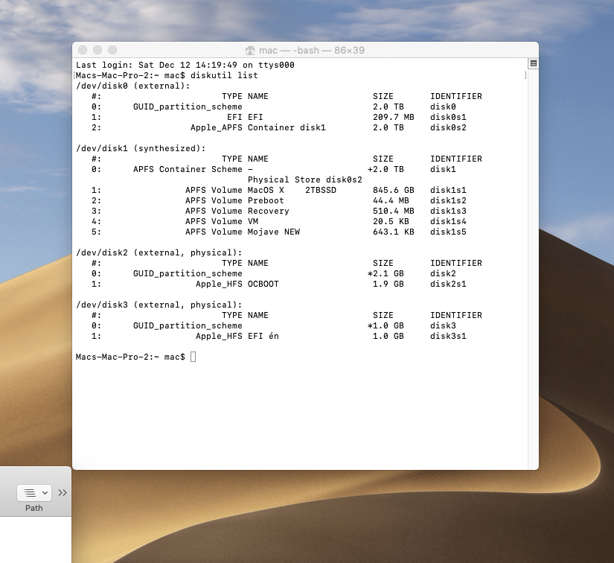Click the 'Recovery' volume name

pos(269,211)
